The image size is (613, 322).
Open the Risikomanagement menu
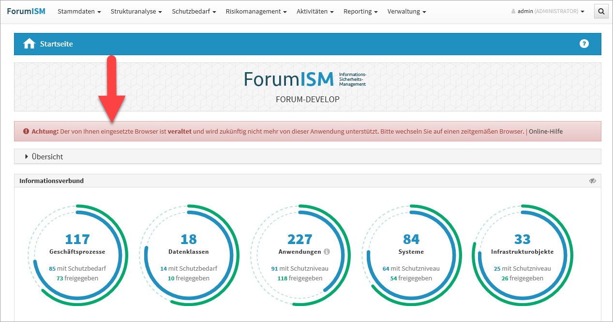pyautogui.click(x=256, y=11)
